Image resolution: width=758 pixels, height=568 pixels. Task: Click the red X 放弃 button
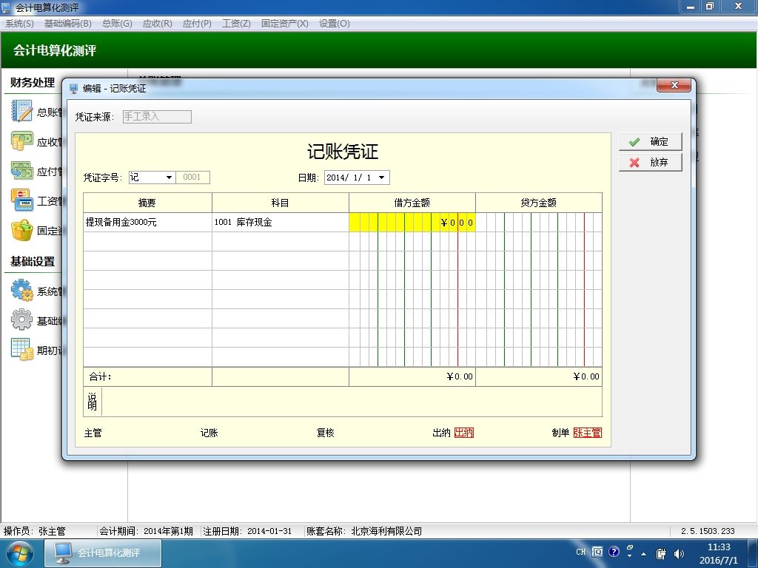coord(650,162)
